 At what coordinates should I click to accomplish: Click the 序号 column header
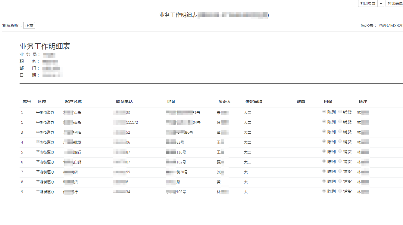(x=27, y=102)
